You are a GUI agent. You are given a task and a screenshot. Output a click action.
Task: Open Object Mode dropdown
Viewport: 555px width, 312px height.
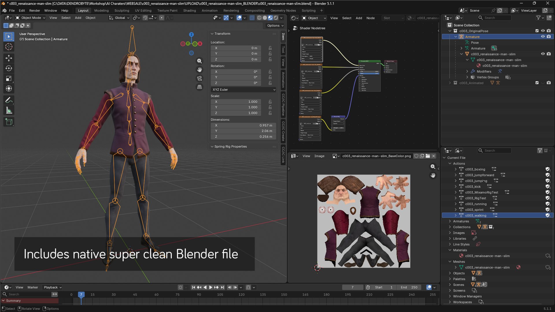[31, 18]
